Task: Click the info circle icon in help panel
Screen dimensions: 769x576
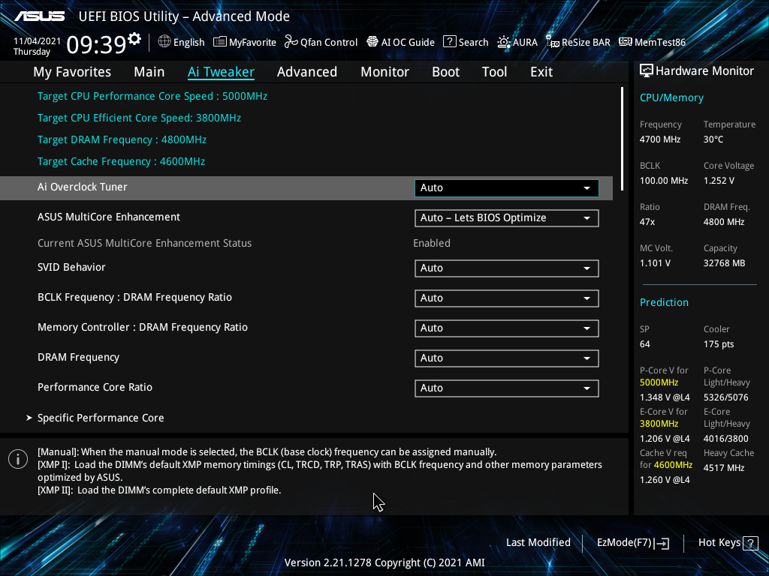Action: 18,459
